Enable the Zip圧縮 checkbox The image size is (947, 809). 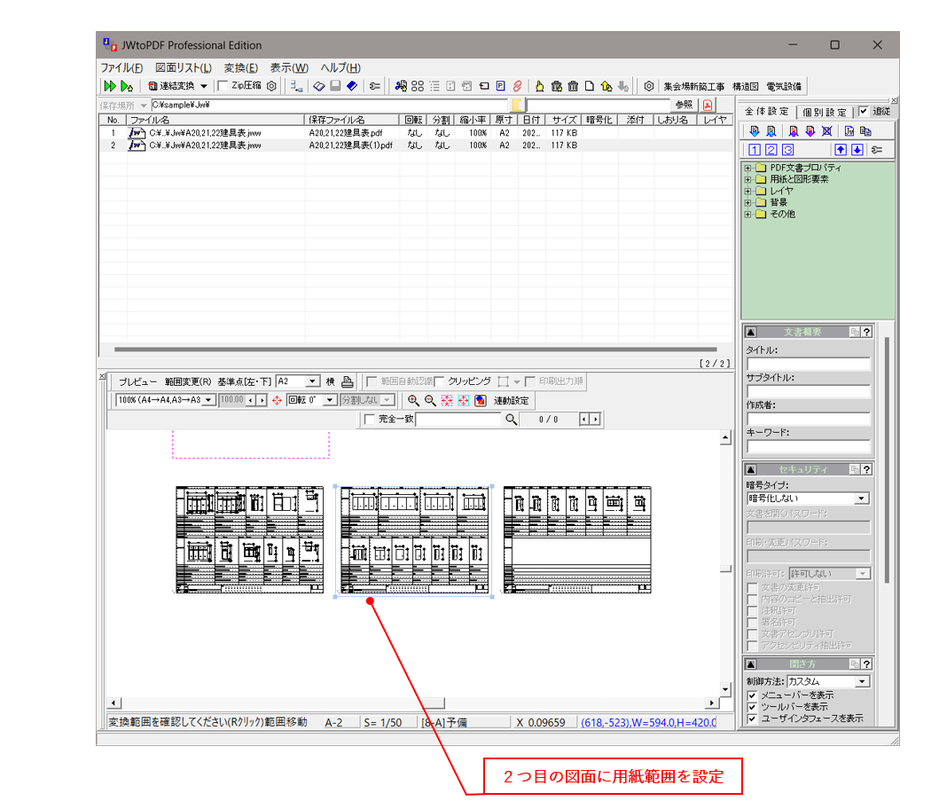pos(223,86)
